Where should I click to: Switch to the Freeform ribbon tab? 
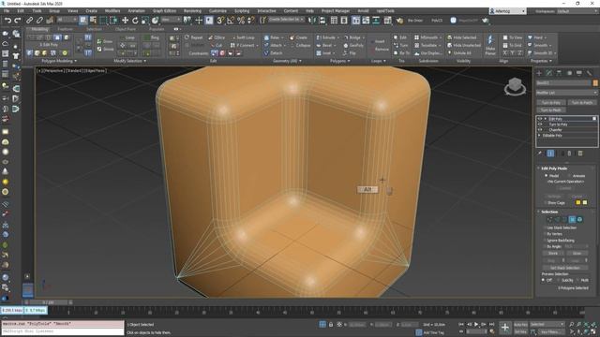pyautogui.click(x=65, y=29)
